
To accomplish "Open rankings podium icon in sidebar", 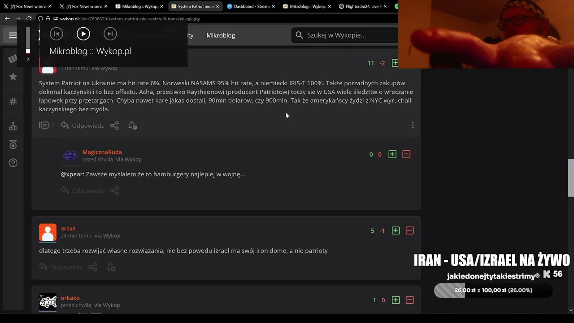I will [13, 126].
